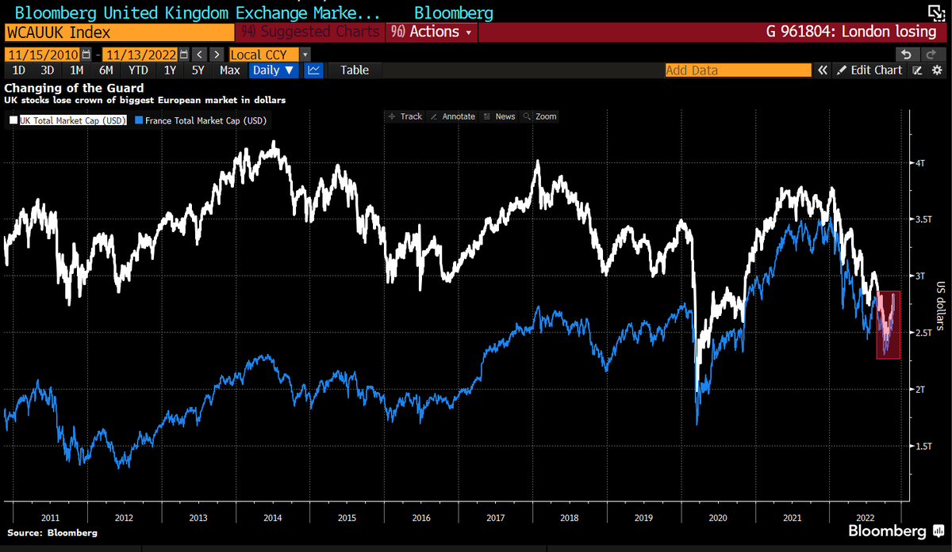Set range to 6M
This screenshot has height=552, width=952.
click(x=106, y=70)
